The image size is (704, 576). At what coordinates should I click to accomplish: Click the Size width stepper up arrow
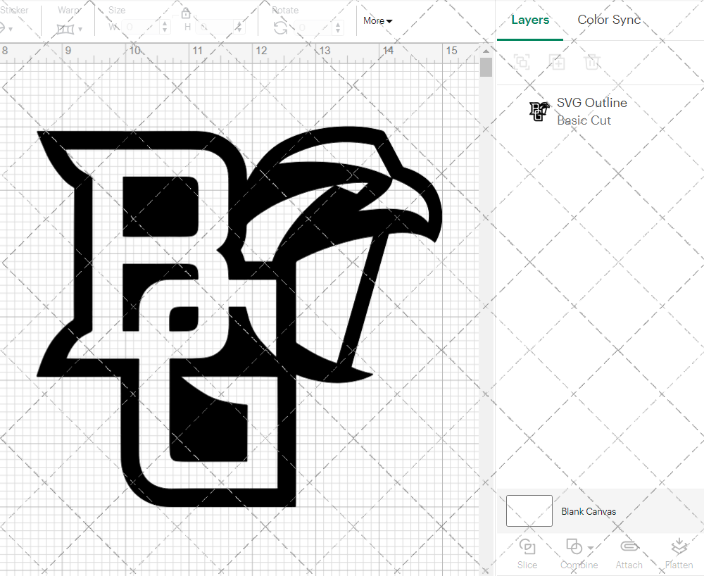[165, 24]
